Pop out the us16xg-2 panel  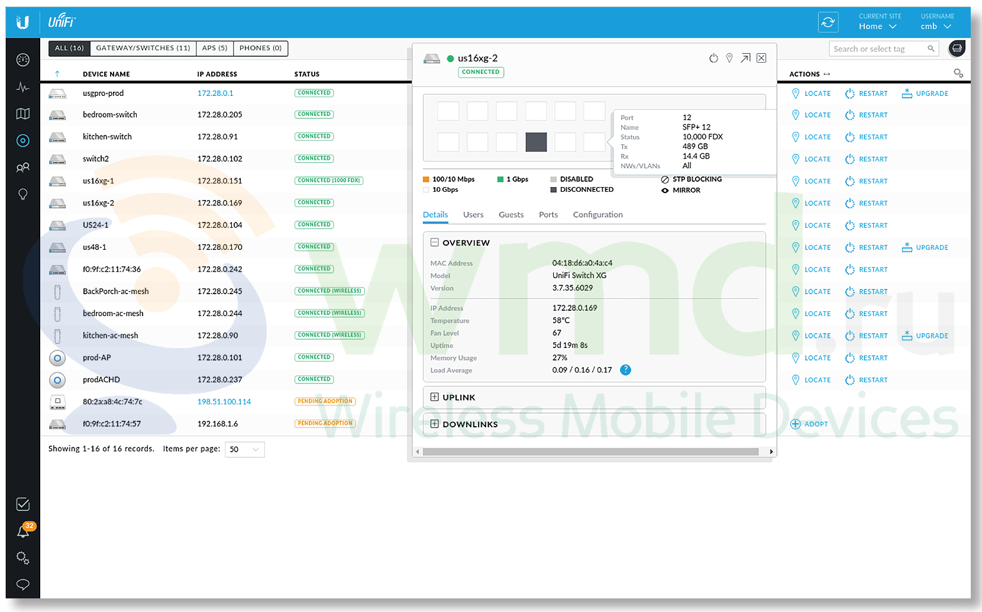tap(745, 58)
